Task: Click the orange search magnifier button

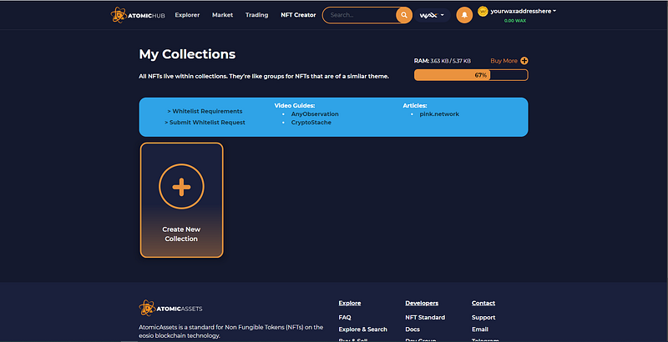Action: tap(404, 15)
